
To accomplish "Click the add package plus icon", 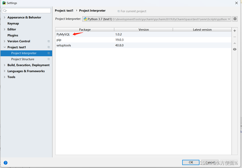I will pos(235,31).
